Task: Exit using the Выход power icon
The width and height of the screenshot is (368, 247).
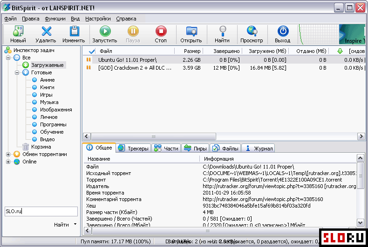Action: (283, 31)
